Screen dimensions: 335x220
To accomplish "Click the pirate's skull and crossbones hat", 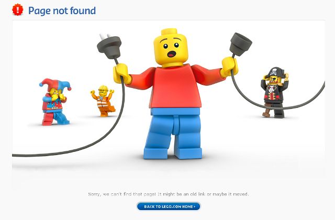I will pyautogui.click(x=274, y=73).
